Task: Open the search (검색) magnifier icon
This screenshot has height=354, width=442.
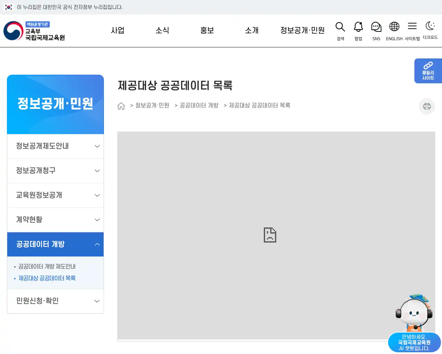Action: [340, 31]
